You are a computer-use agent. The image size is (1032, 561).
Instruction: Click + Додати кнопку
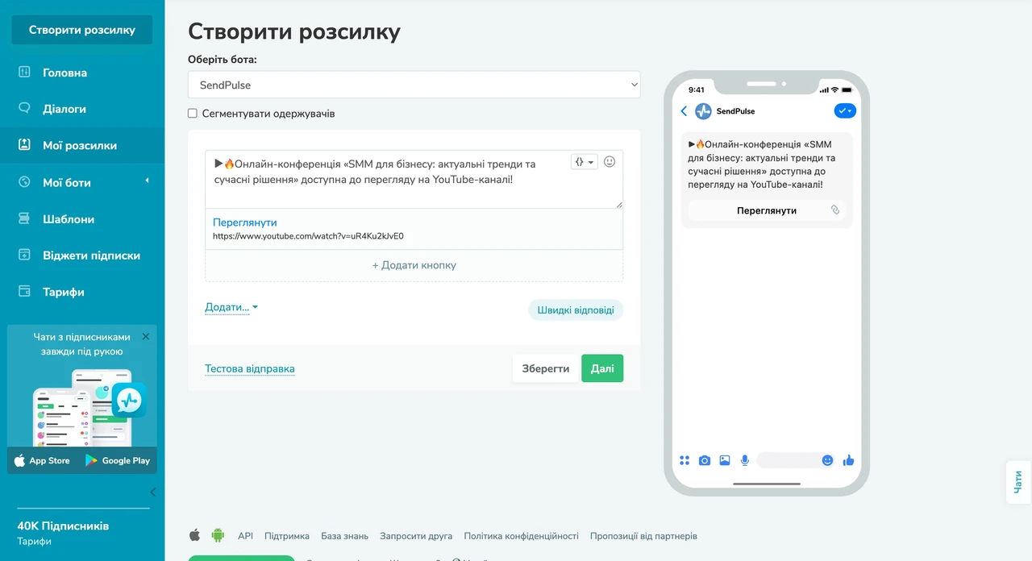[414, 265]
